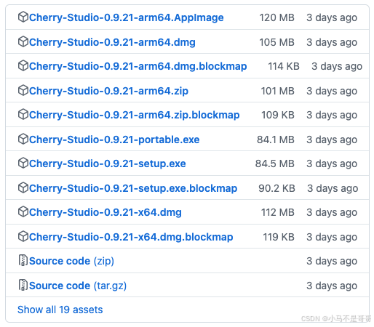This screenshot has width=374, height=327.
Task: Download Cherry-Studio-0.9.21-arm64.AppImage
Action: (127, 17)
